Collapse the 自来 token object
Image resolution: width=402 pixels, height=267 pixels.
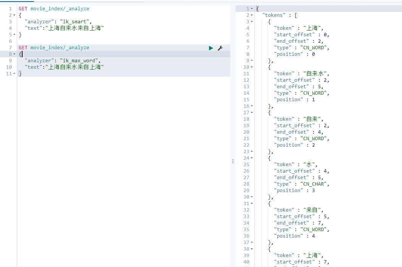click(252, 112)
